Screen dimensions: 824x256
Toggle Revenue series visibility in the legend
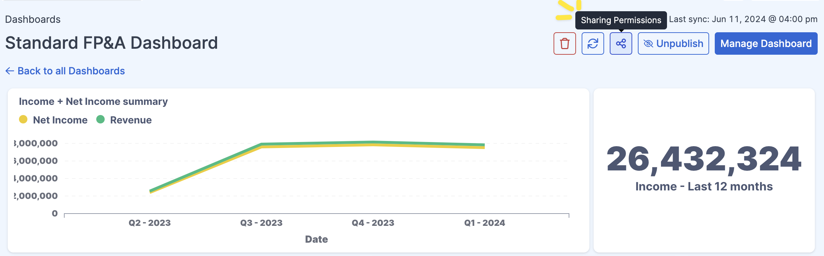125,120
